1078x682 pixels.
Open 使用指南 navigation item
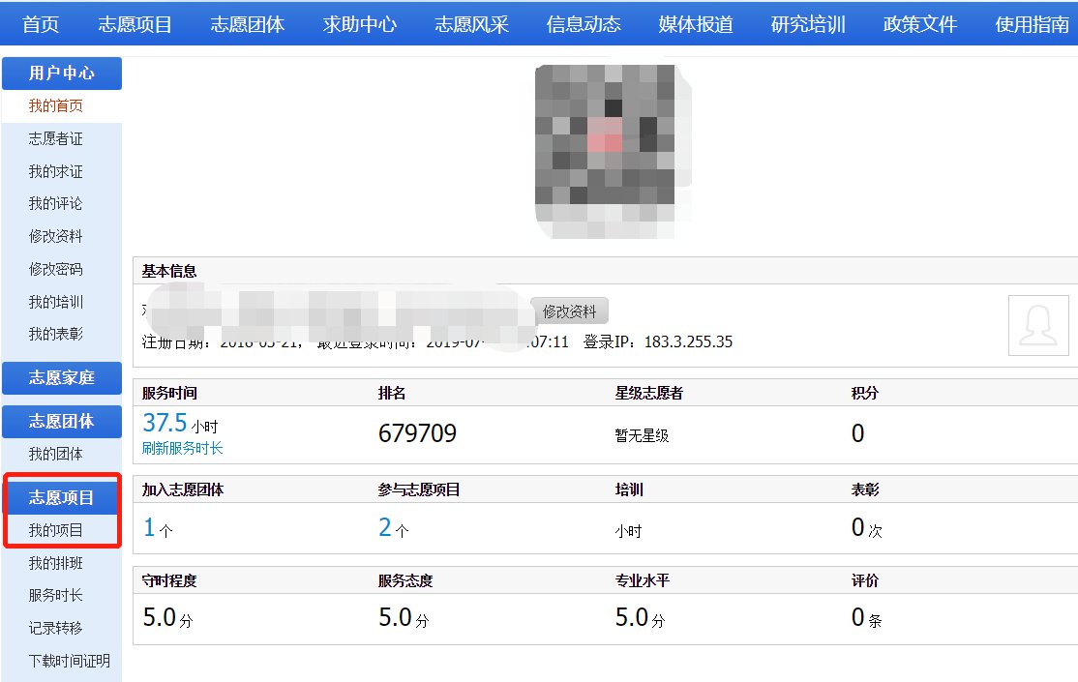click(1032, 24)
